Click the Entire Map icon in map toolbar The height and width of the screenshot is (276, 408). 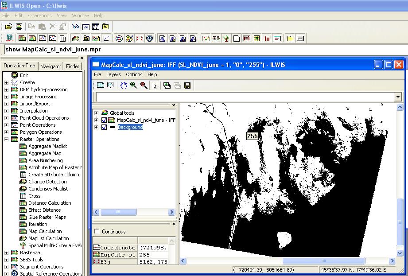point(101,86)
